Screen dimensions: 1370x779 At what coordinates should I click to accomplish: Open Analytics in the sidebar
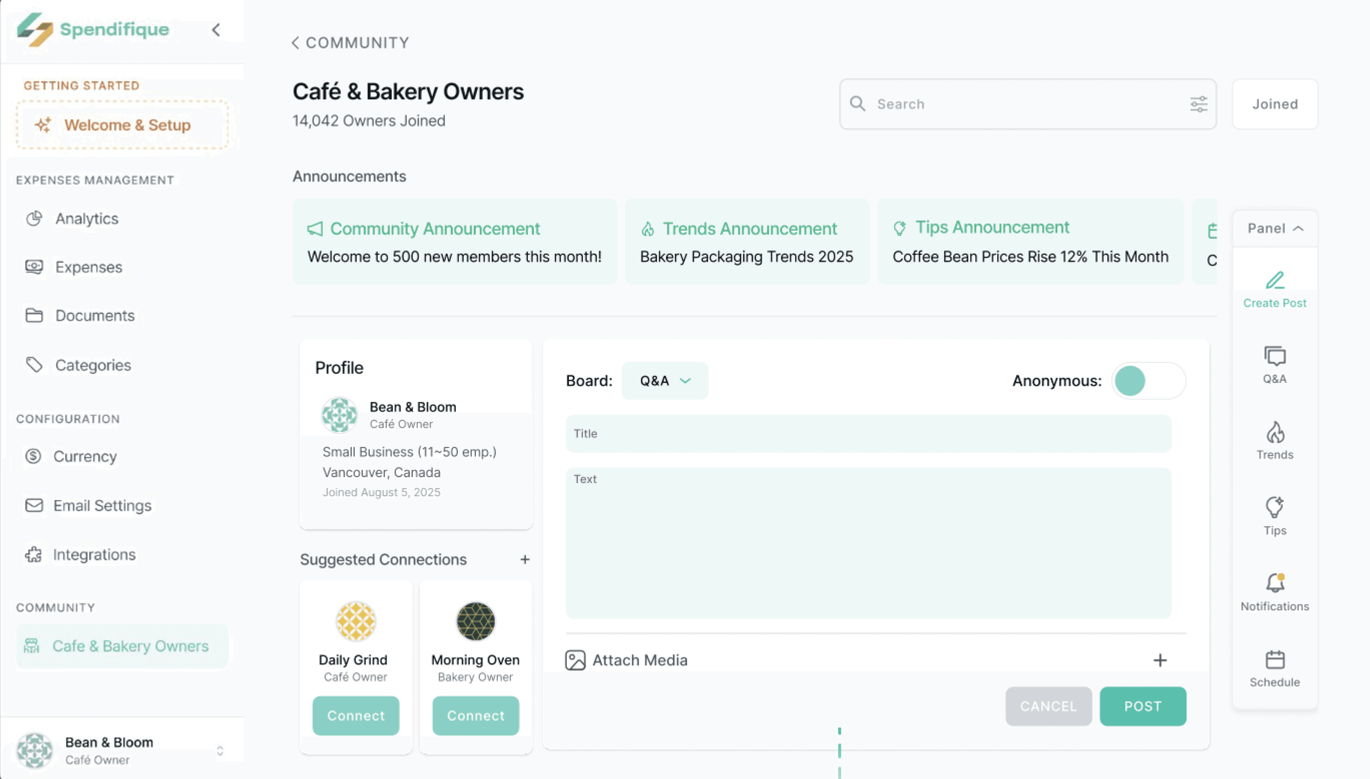pos(87,218)
